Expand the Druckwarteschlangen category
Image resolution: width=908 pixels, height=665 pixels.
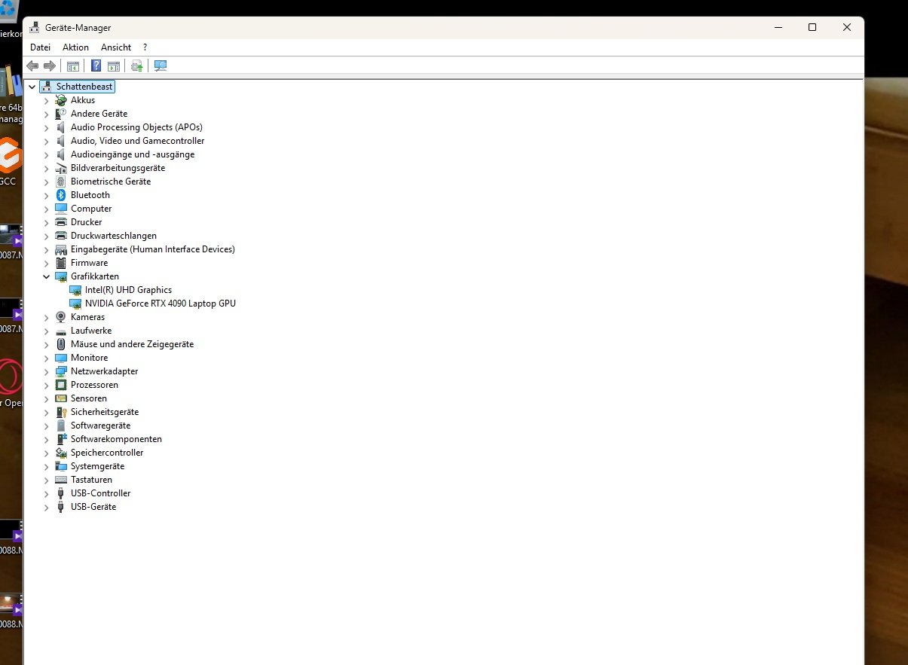tap(46, 236)
